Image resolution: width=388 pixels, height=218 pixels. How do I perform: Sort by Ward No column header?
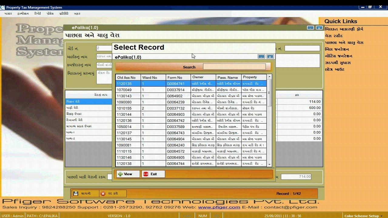[x=153, y=77]
